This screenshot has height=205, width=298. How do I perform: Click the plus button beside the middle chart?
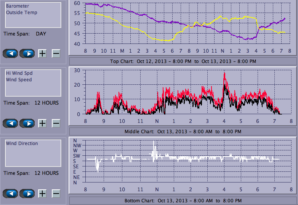42,123
